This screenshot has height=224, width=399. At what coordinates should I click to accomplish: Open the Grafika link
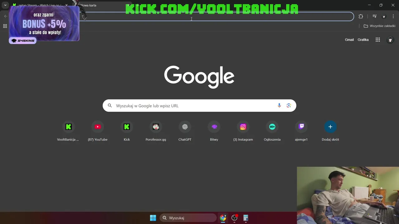coord(363,40)
